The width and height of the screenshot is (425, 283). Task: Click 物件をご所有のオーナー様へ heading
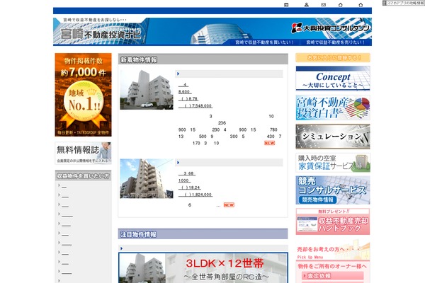tap(332, 267)
